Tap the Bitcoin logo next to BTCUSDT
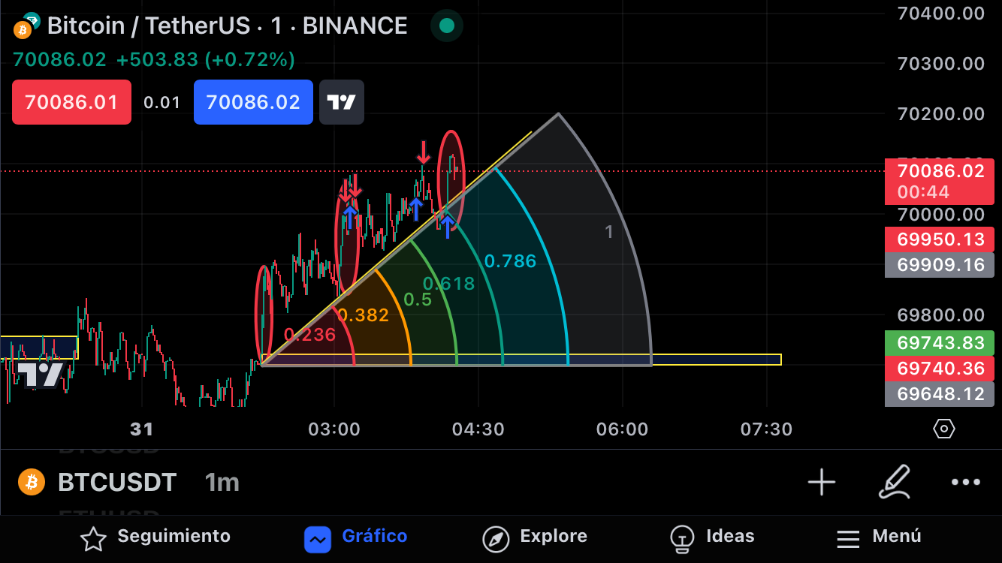Image resolution: width=1002 pixels, height=563 pixels. coord(32,482)
